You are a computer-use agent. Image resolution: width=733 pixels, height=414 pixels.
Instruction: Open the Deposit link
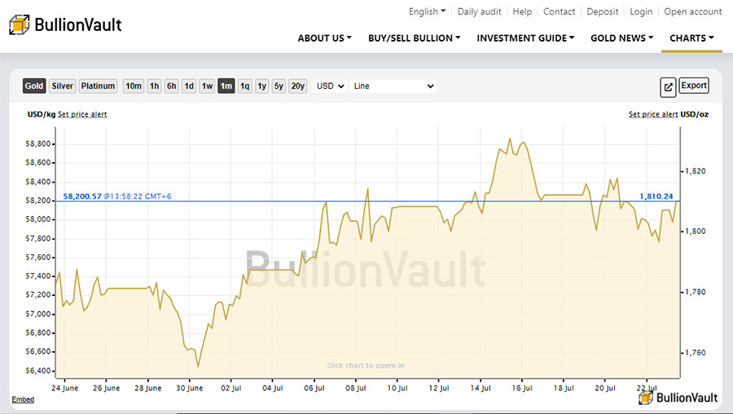(602, 11)
